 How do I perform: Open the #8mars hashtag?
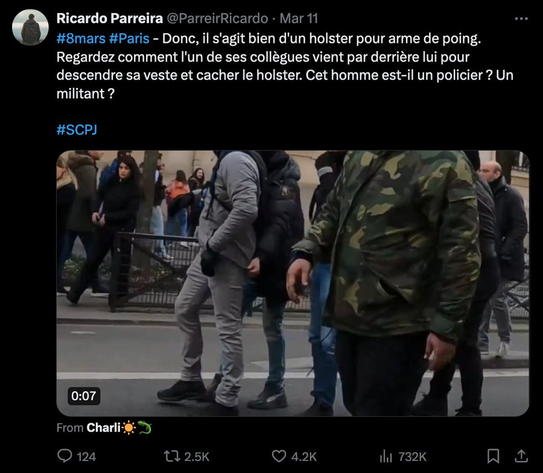point(81,39)
